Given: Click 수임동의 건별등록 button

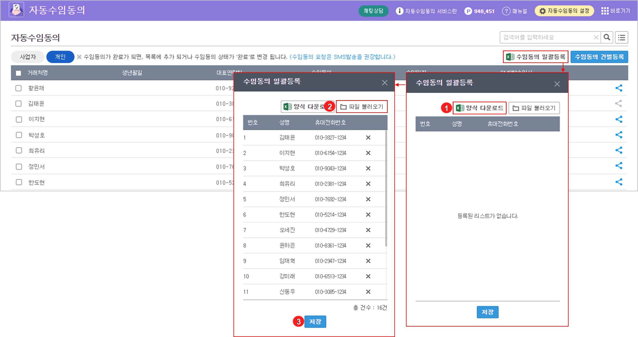Looking at the screenshot, I should pos(599,57).
